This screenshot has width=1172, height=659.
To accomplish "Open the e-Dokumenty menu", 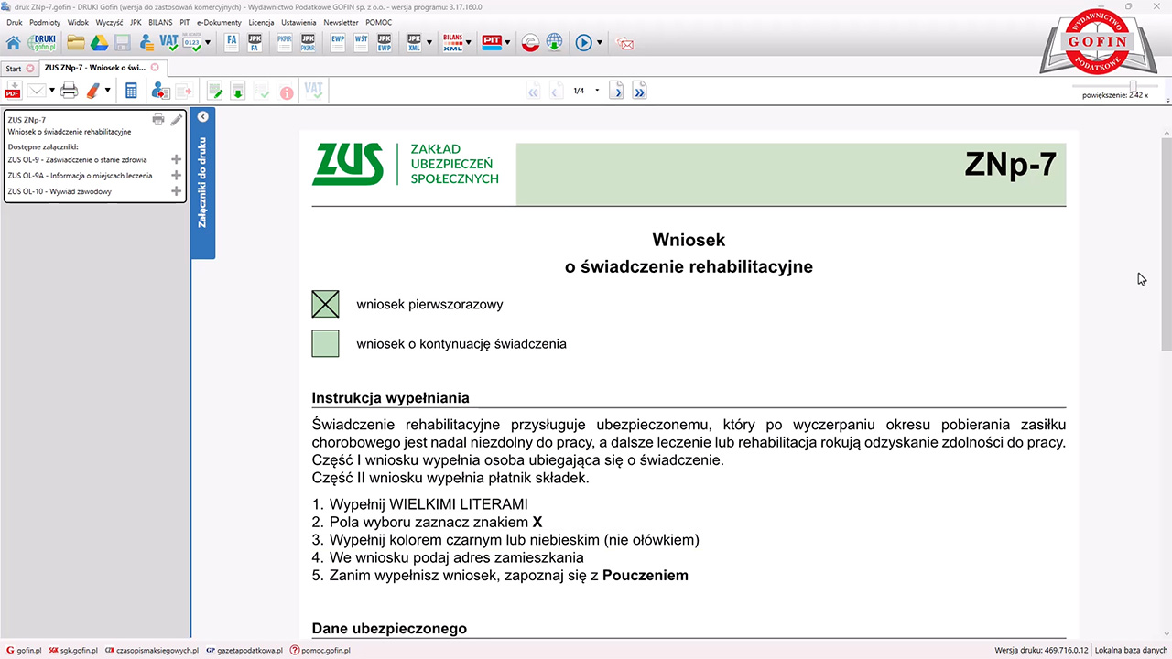I will pyautogui.click(x=219, y=22).
